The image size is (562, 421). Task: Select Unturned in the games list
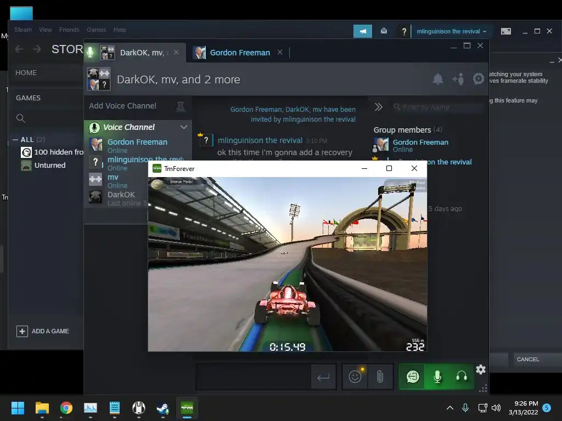pyautogui.click(x=43, y=166)
